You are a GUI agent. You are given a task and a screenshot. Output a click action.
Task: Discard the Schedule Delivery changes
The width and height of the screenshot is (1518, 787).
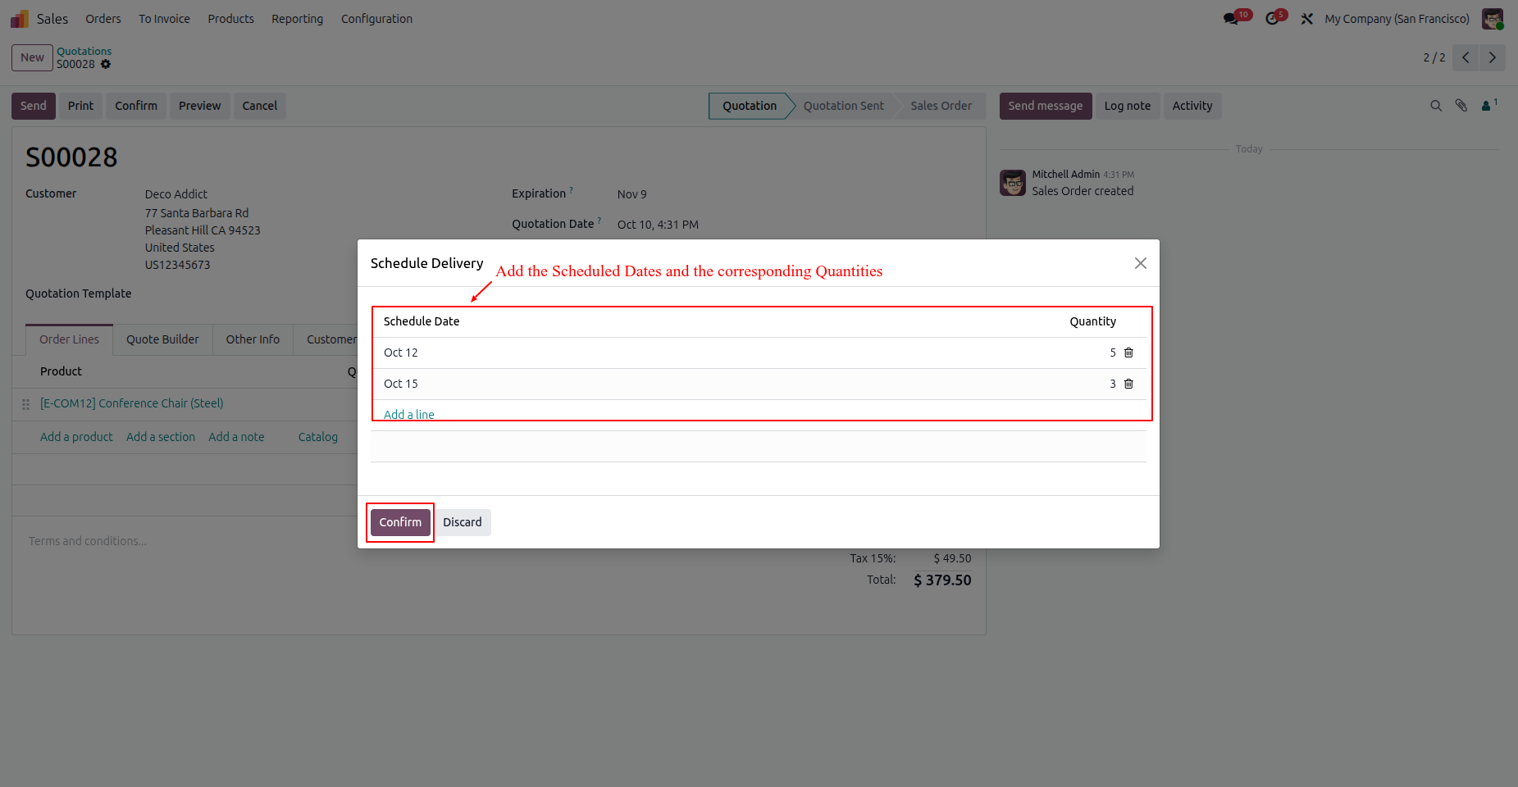pyautogui.click(x=463, y=522)
